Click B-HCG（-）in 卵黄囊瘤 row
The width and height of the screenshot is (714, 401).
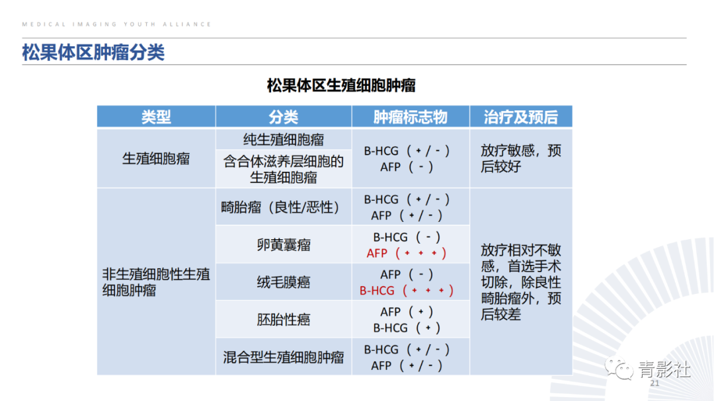point(407,237)
